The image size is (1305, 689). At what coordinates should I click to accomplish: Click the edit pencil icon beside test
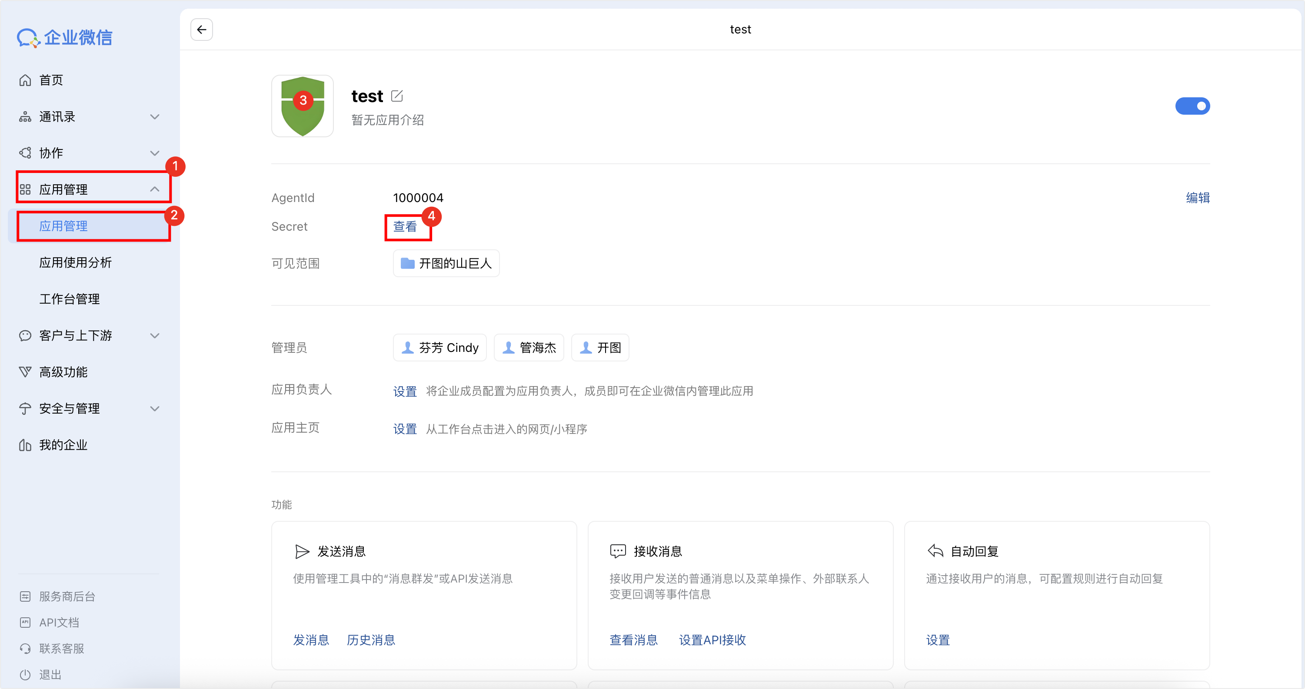pos(397,96)
